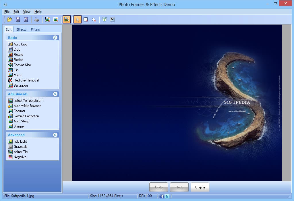Select the zoom magnifier tool
Screen dimensions: 294x201
94,19
